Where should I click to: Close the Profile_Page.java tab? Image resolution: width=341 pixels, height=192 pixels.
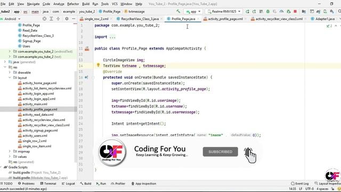click(198, 19)
